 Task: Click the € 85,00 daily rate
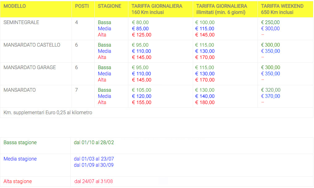140,29
